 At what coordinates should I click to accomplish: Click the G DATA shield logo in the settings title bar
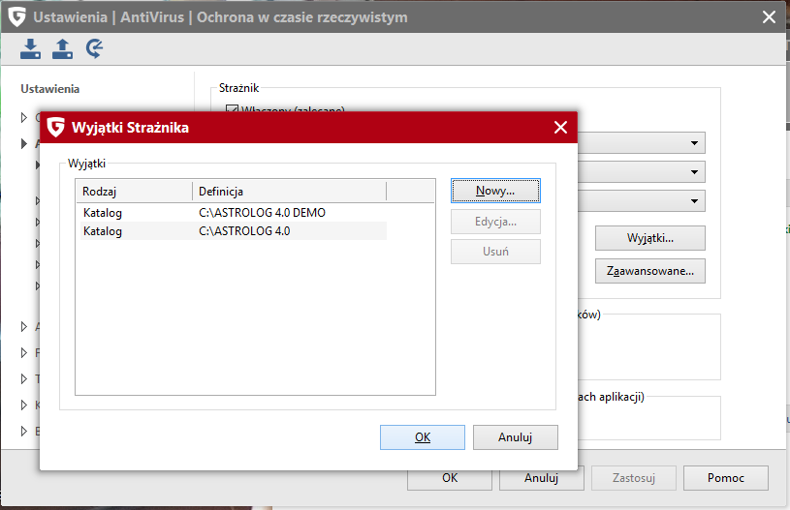[17, 16]
